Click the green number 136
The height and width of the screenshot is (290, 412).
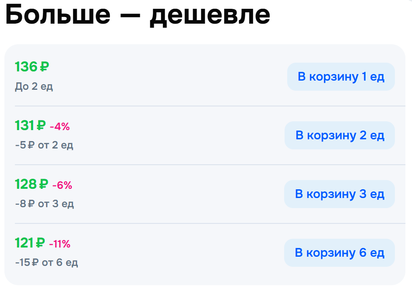(x=26, y=67)
